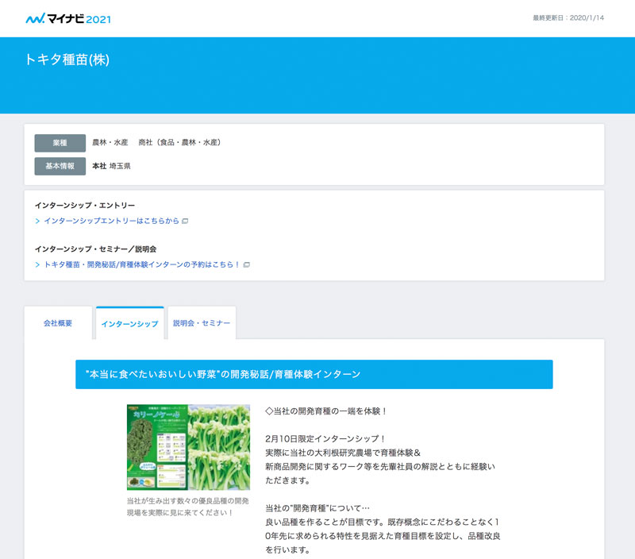Open the インターンシップエントリーはこちらから link
Viewport: 635px width, 559px height.
[x=111, y=221]
